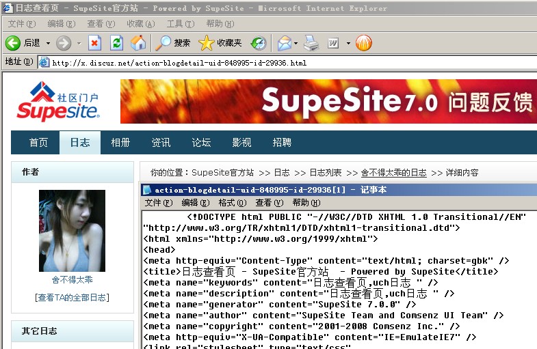Image resolution: width=537 pixels, height=349 pixels.
Task: Click the SupeSite 社区门户 logo
Action: pos(58,101)
